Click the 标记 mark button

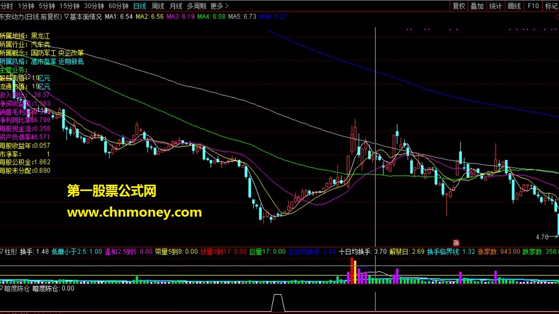551,6
